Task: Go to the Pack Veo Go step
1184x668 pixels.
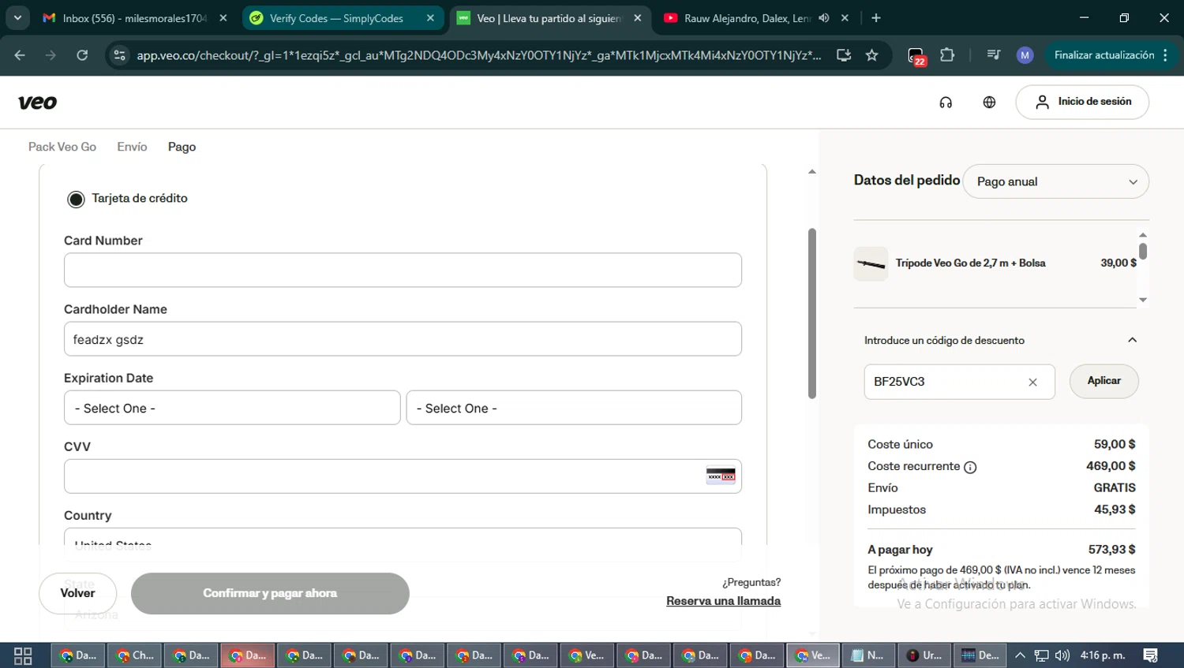Action: tap(62, 147)
